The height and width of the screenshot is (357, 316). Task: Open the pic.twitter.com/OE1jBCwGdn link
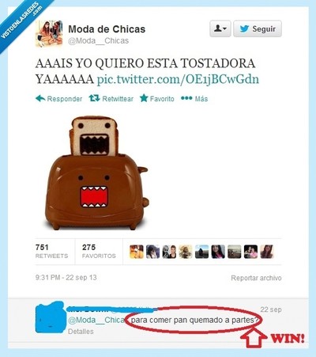178,79
